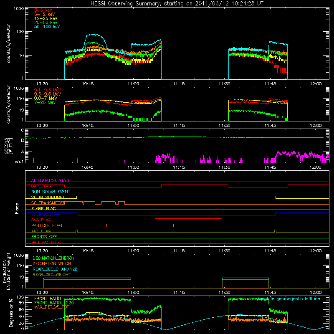The height and width of the screenshot is (334, 334).
Task: Click the 0.8-7 MeV legend label
Action: point(46,98)
